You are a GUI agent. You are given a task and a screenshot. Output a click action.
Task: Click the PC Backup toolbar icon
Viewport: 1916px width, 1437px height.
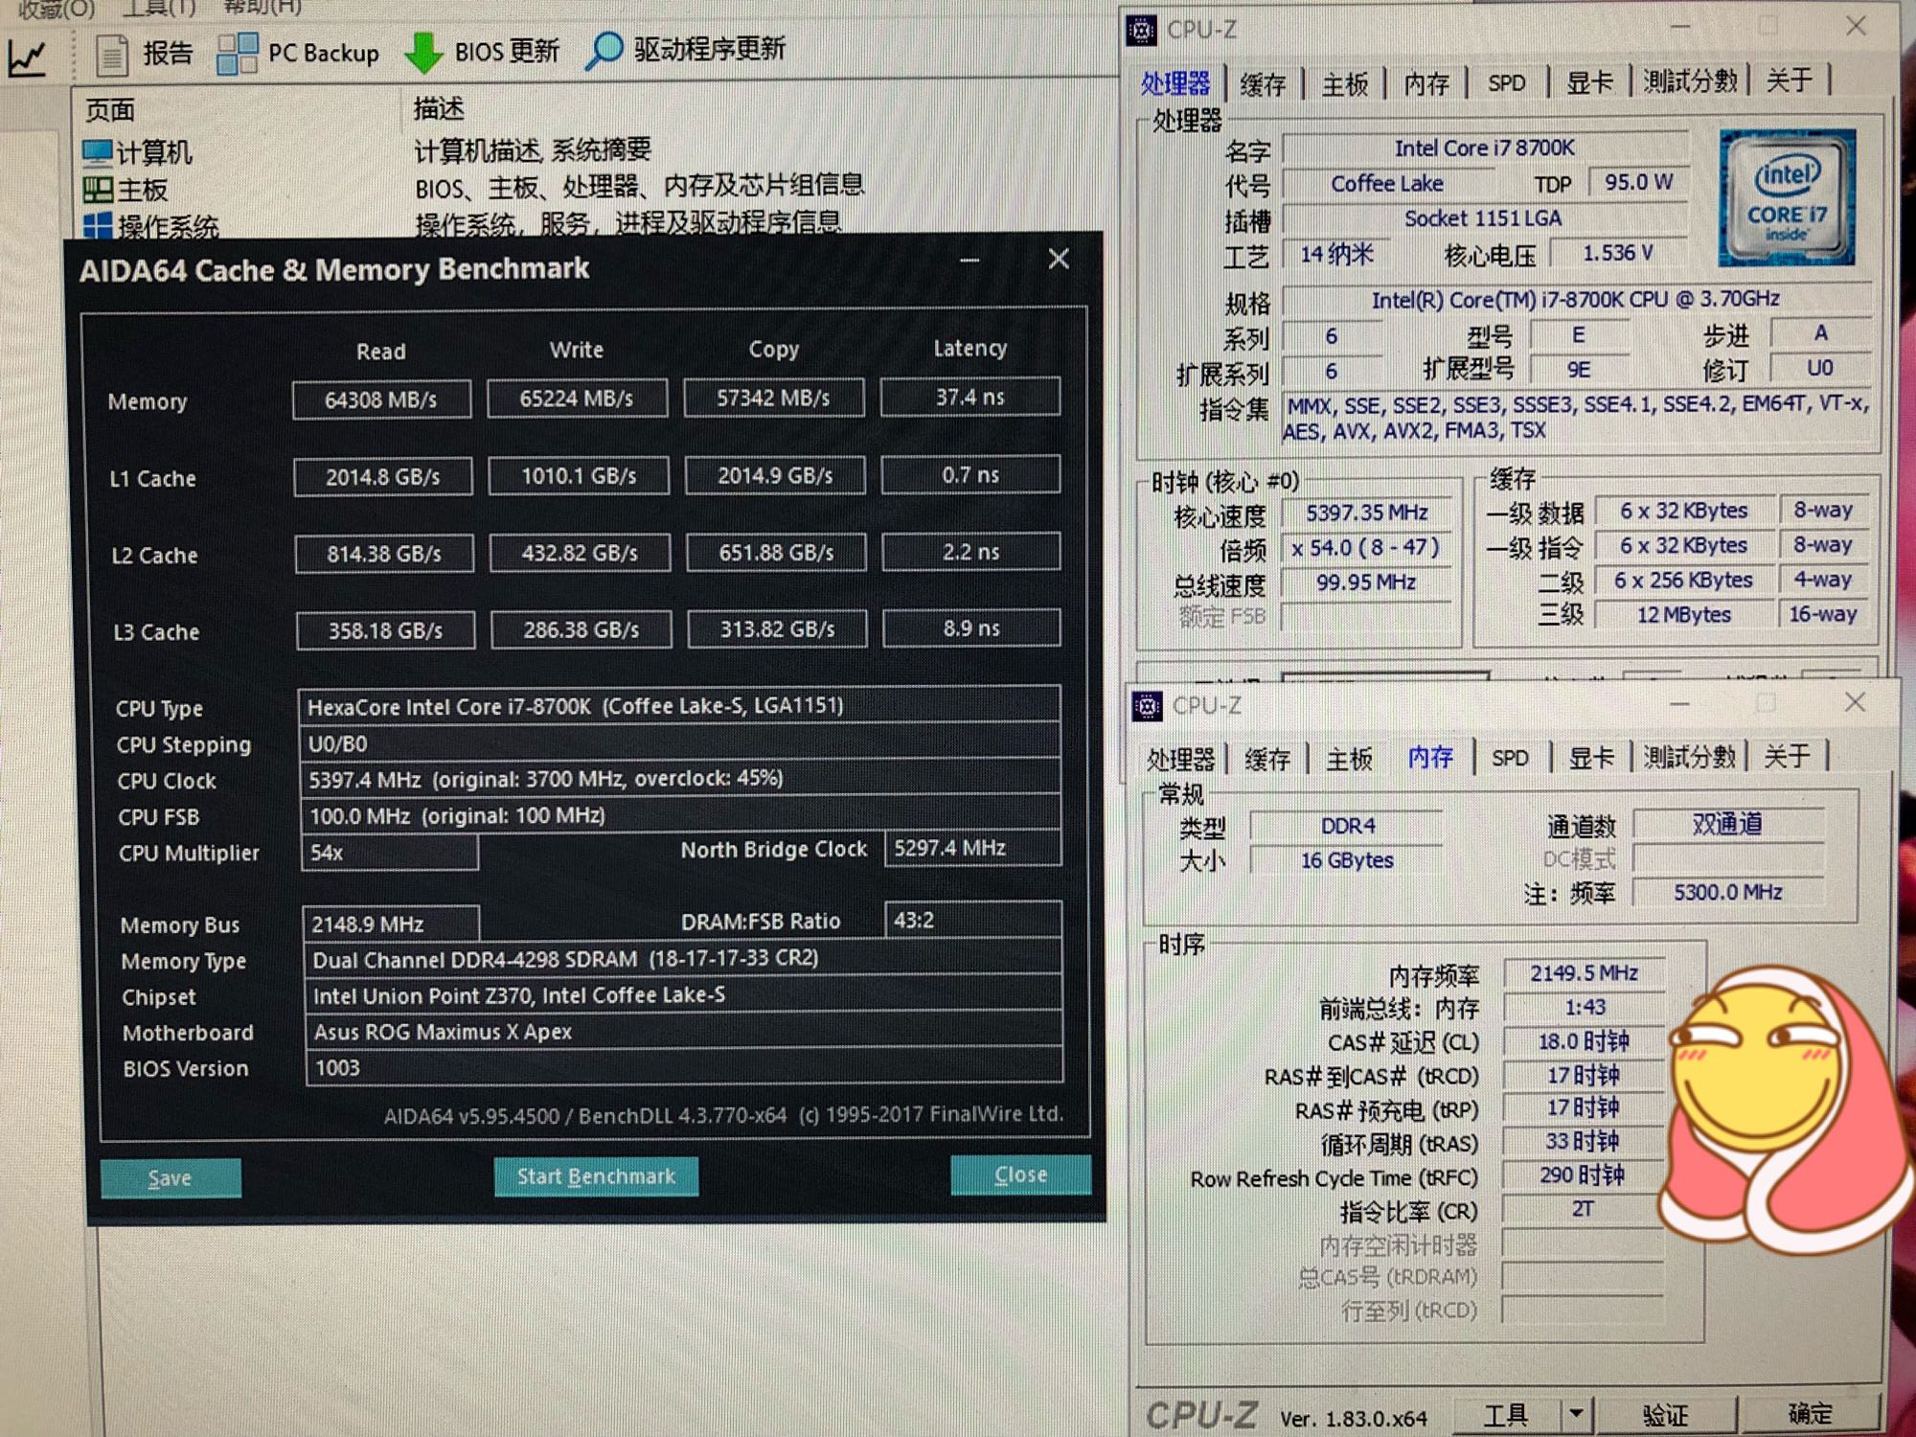click(x=237, y=54)
